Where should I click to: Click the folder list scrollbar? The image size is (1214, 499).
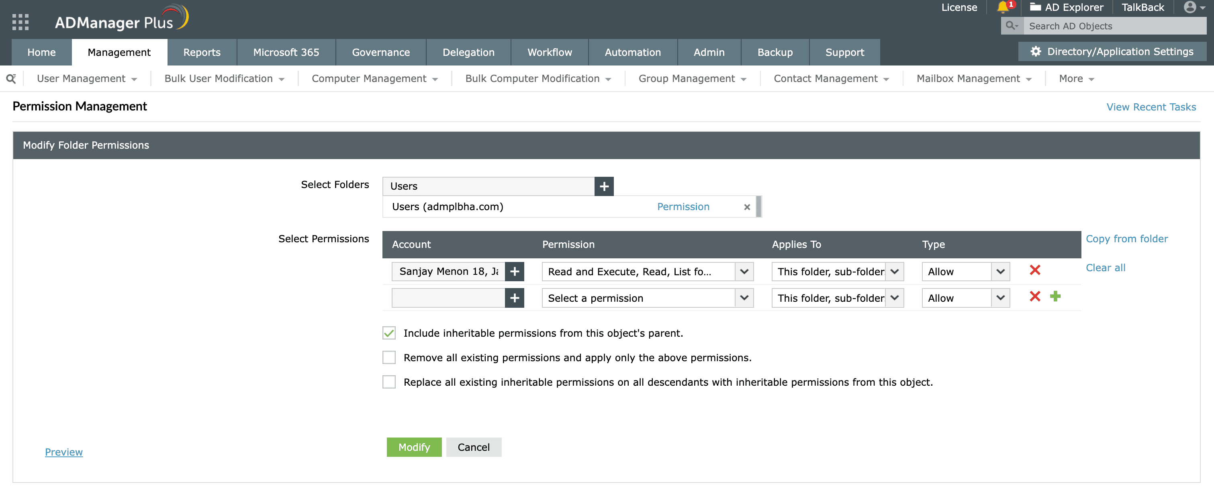759,207
